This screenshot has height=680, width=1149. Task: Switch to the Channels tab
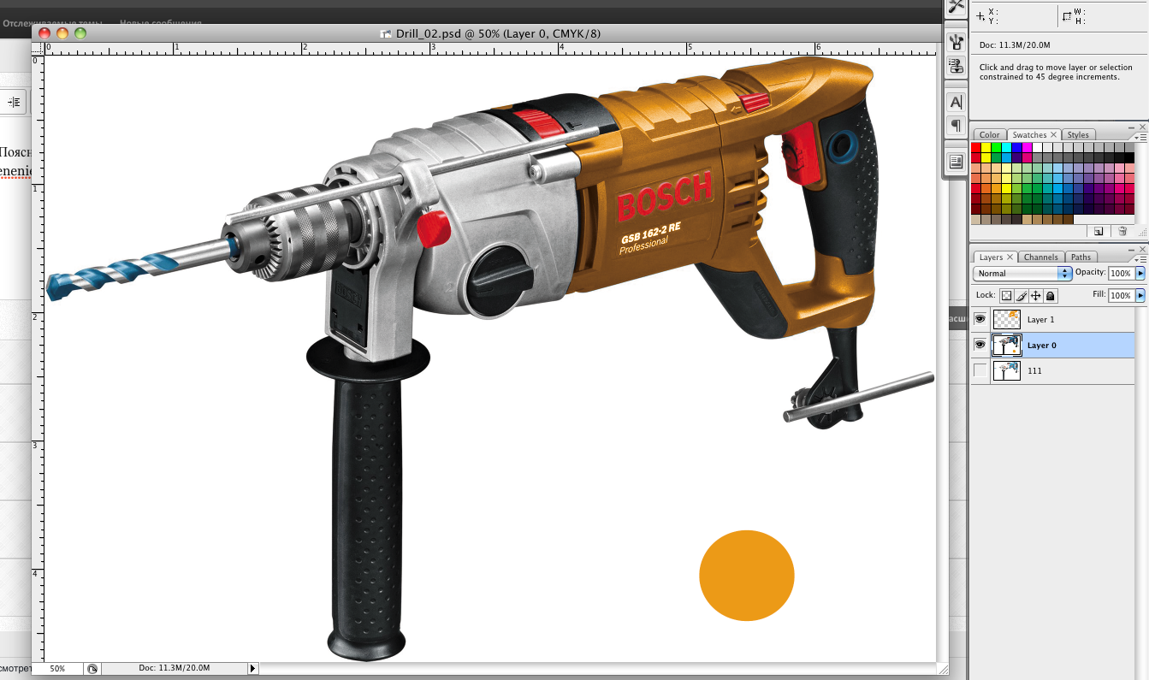click(x=1040, y=257)
